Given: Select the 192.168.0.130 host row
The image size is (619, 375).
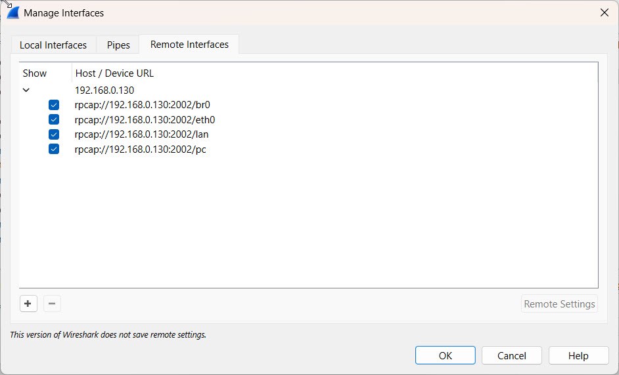Looking at the screenshot, I should point(309,90).
